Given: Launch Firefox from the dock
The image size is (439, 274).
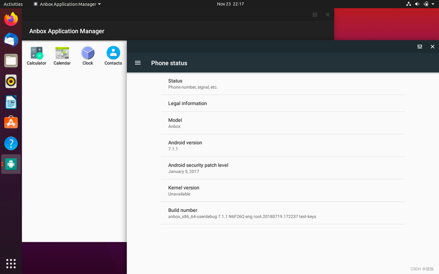Looking at the screenshot, I should 11,19.
